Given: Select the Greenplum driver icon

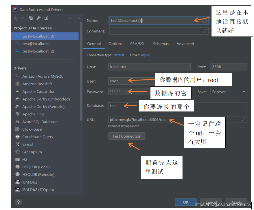Looking at the screenshot, I should (17, 152).
